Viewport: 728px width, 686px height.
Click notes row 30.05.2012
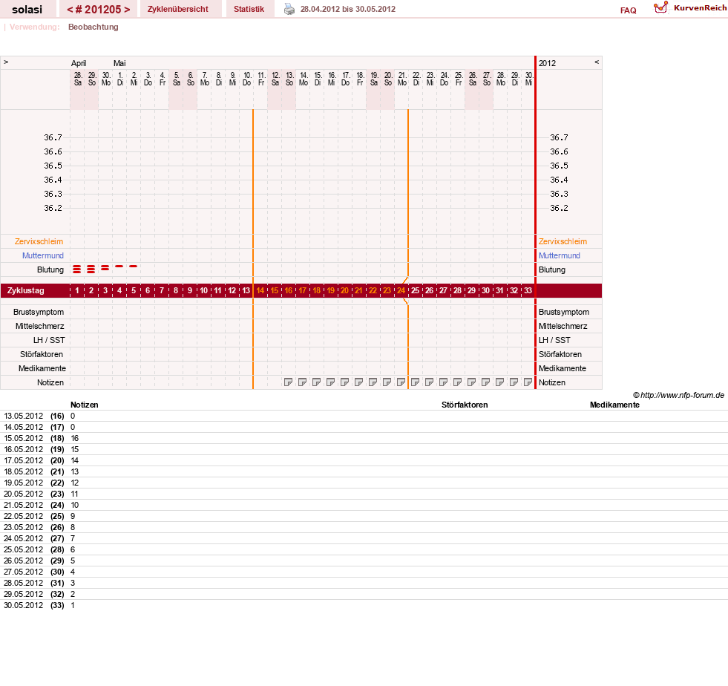click(364, 606)
